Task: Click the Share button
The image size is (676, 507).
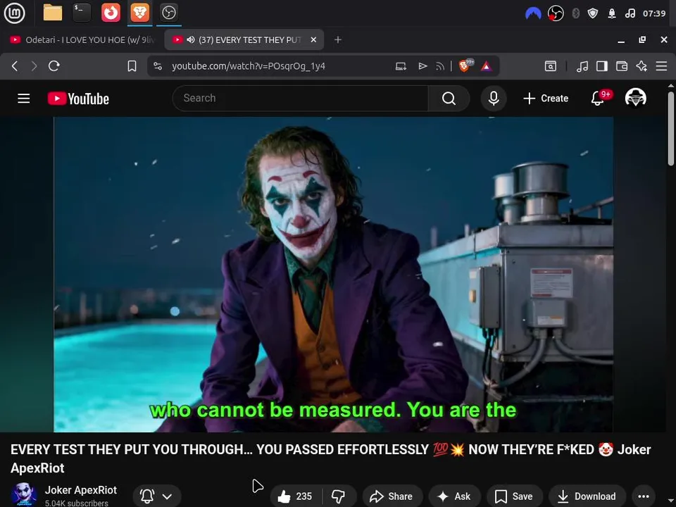Action: 391,496
